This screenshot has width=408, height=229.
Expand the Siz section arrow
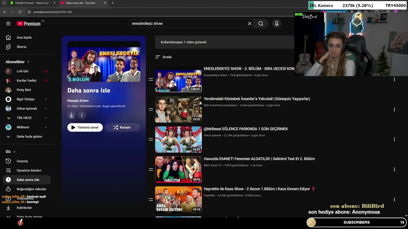[x=14, y=152]
